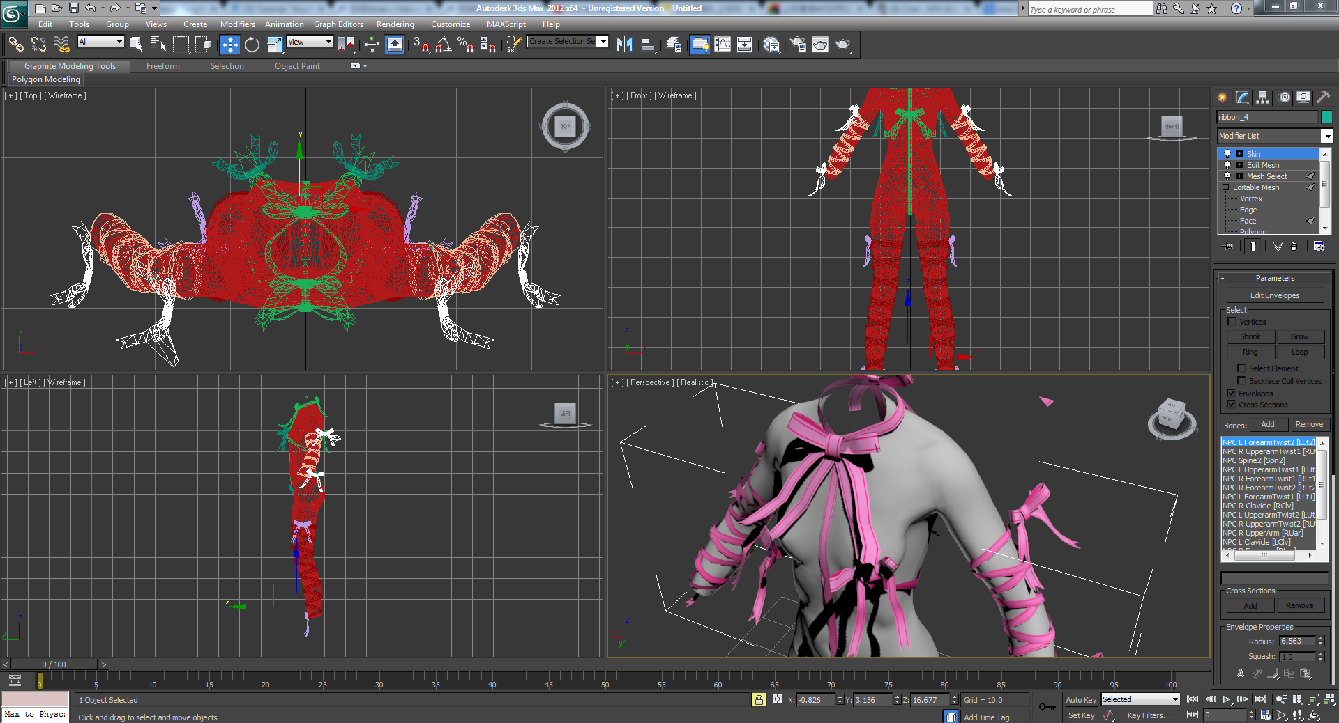The image size is (1339, 723).
Task: Toggle the Skin modifier lightbulb off
Action: click(1227, 154)
